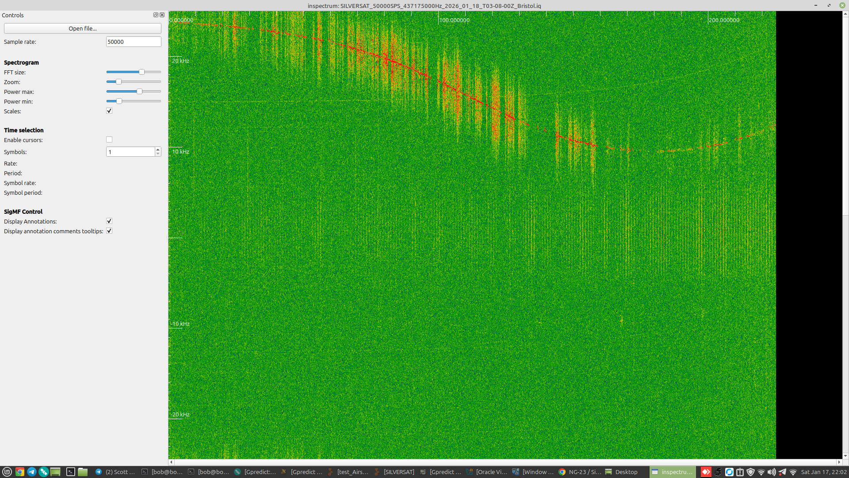Float the Controls dock panel
This screenshot has width=849, height=478.
pos(156,15)
